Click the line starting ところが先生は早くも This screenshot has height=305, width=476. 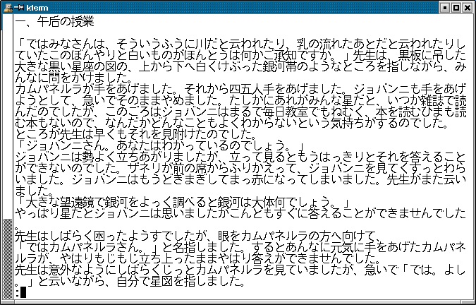click(x=135, y=135)
